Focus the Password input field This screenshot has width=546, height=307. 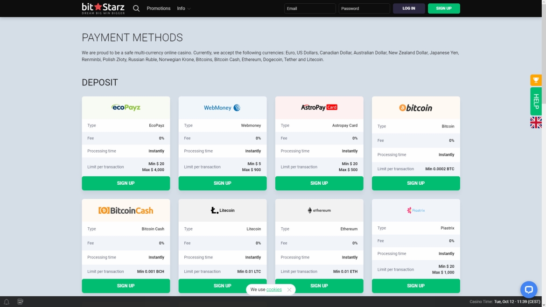coord(364,8)
